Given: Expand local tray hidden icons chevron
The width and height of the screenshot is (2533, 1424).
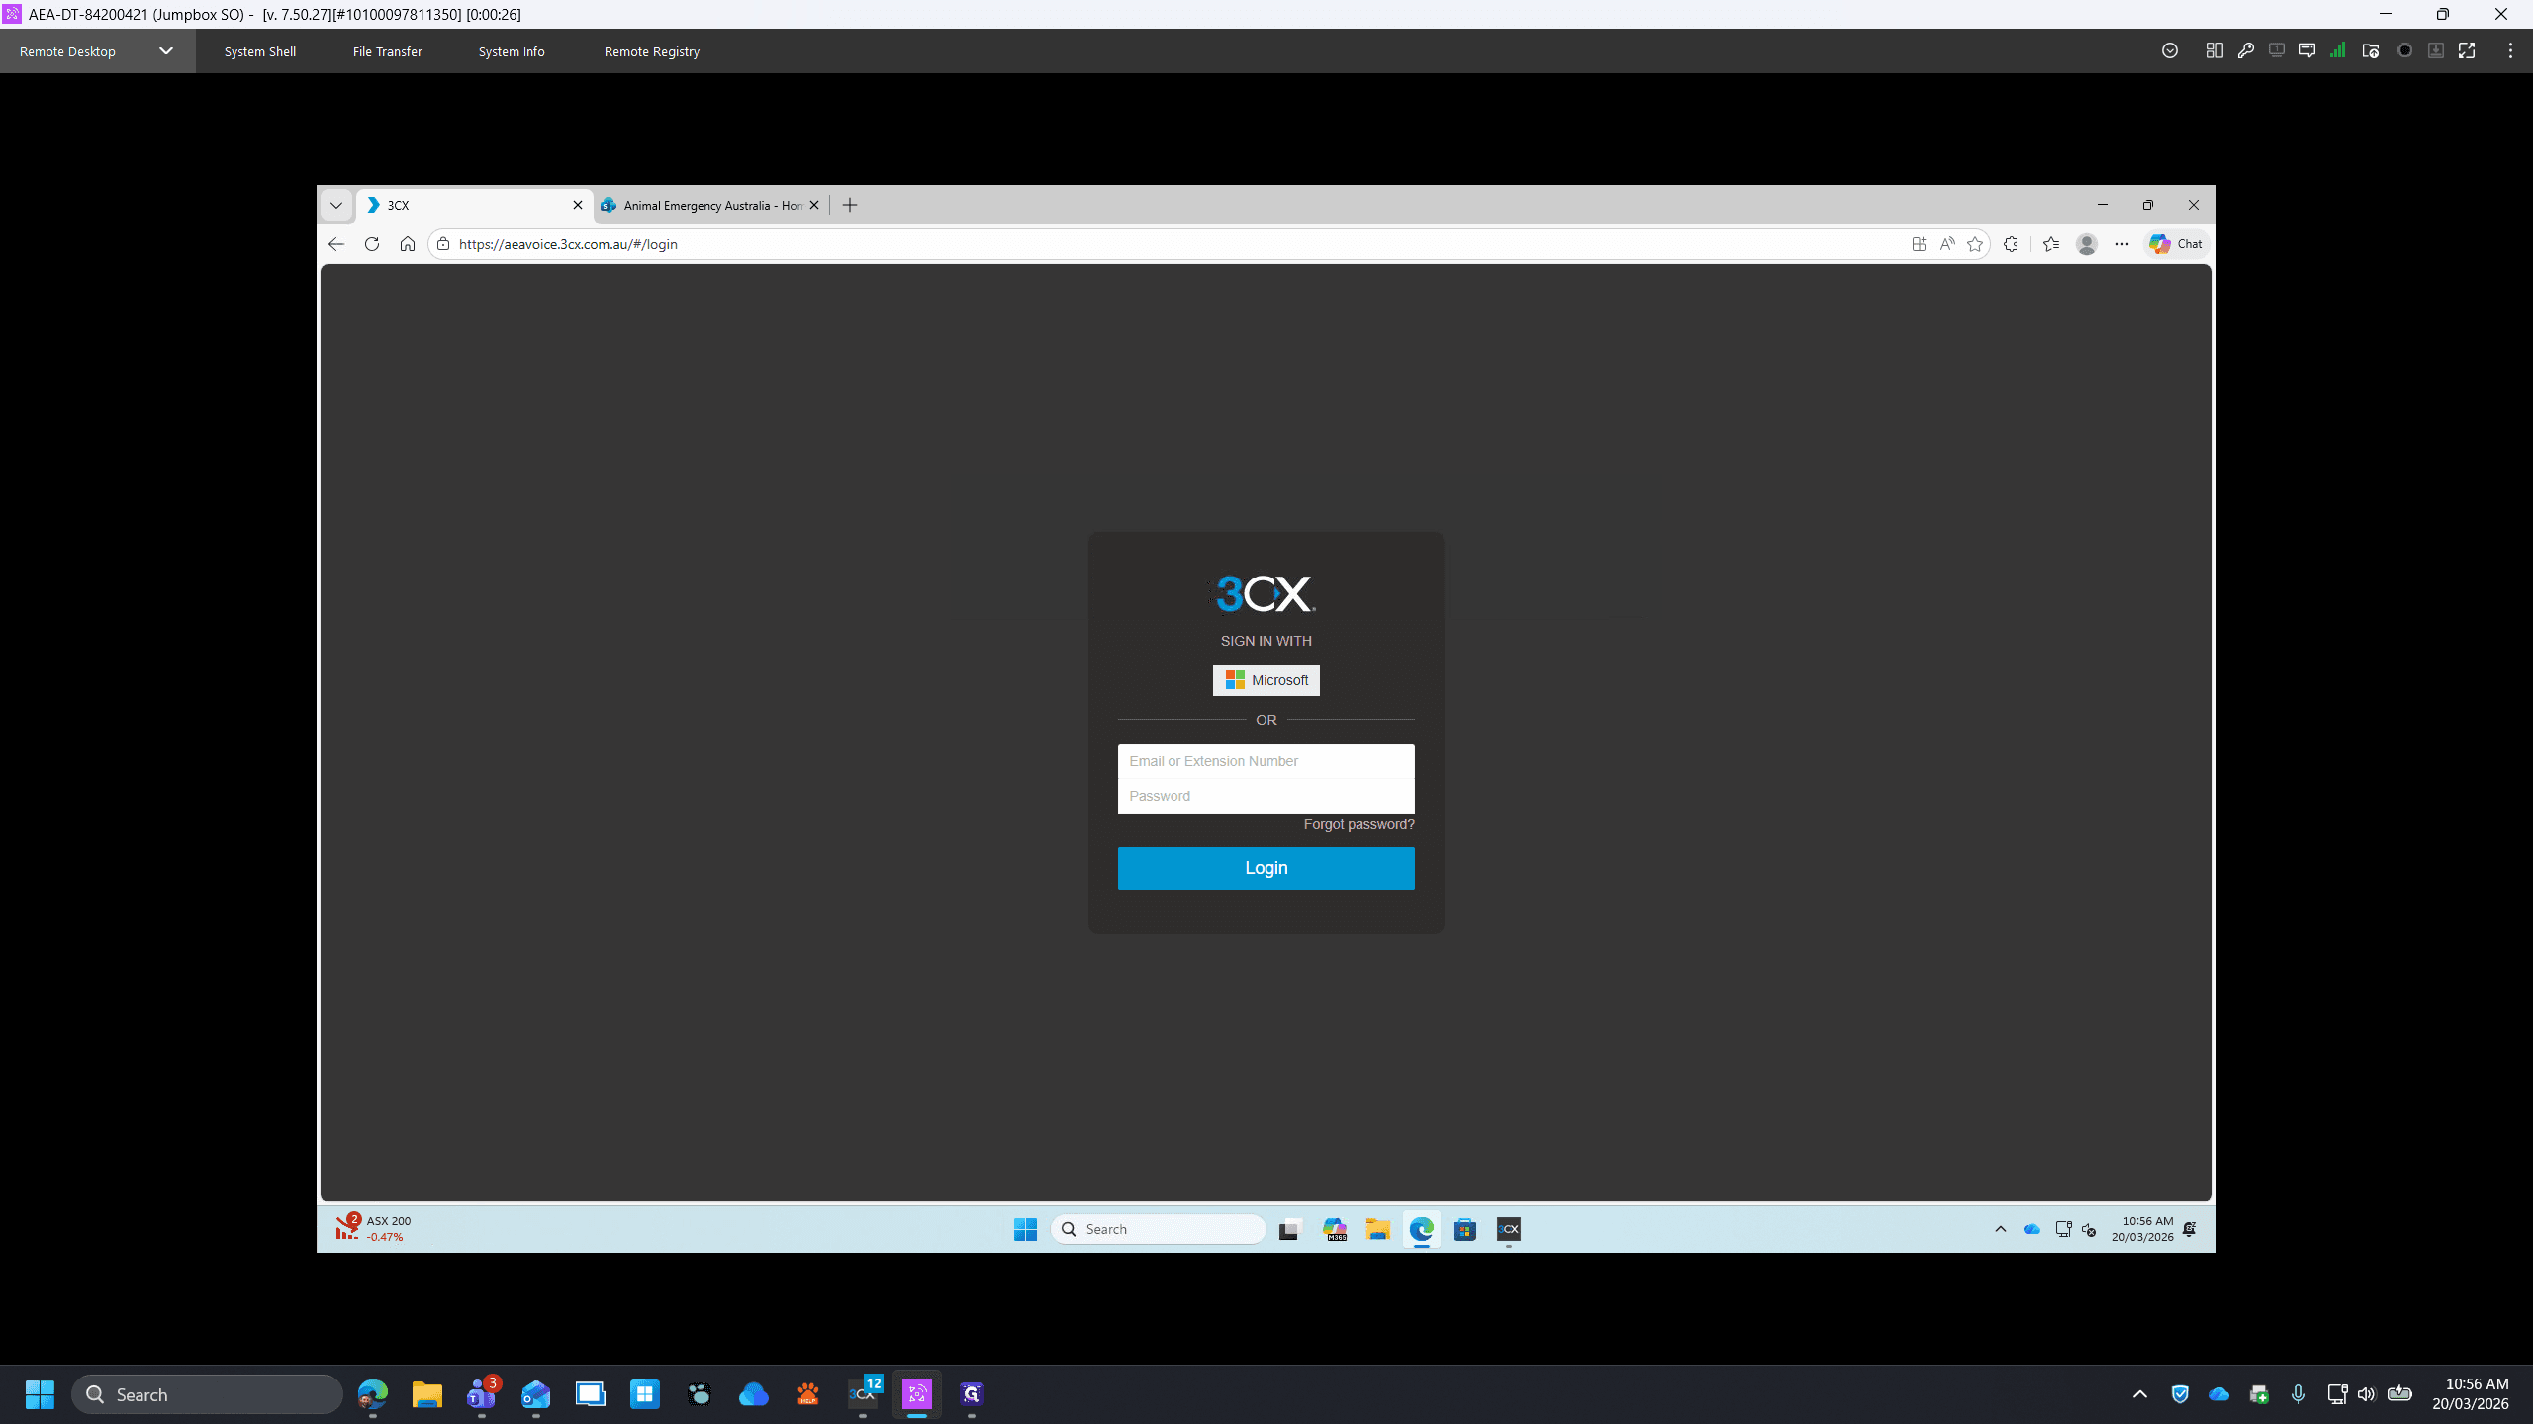Looking at the screenshot, I should point(2140,1394).
